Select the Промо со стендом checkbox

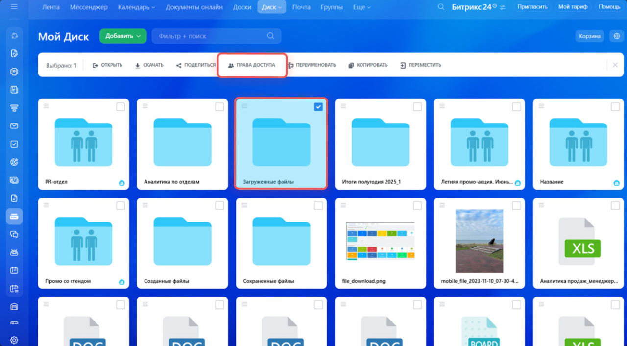point(121,206)
